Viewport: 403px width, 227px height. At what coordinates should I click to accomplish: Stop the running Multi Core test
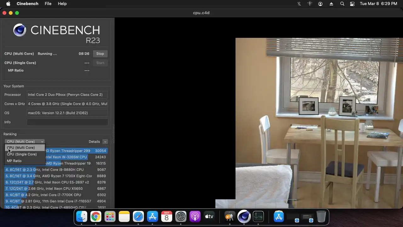[x=100, y=54]
